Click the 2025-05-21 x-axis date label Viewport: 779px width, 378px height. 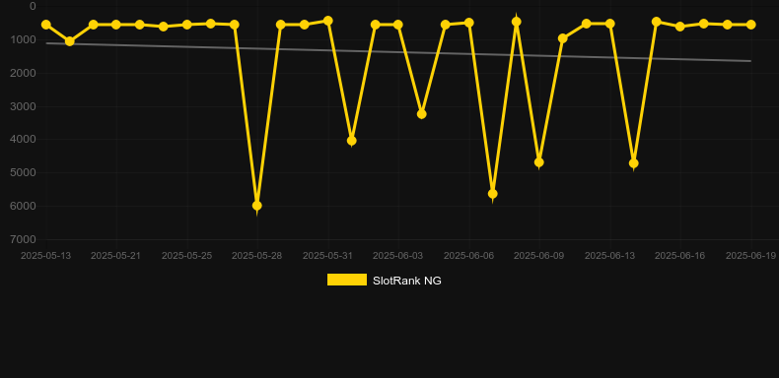pos(115,256)
